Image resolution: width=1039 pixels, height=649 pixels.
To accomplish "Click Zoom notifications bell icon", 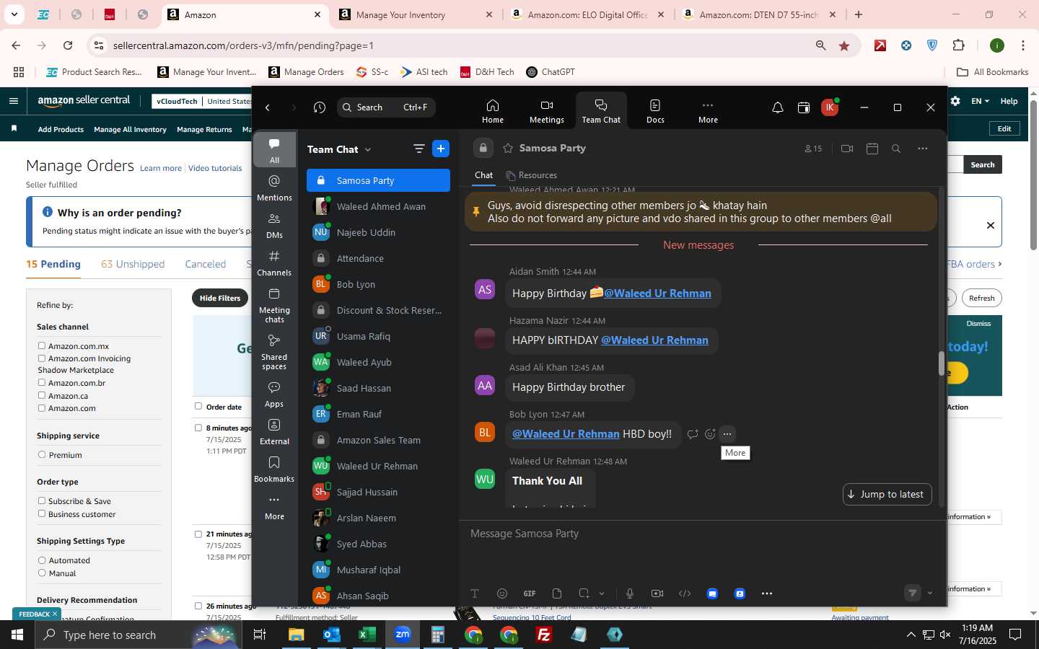I will (778, 107).
